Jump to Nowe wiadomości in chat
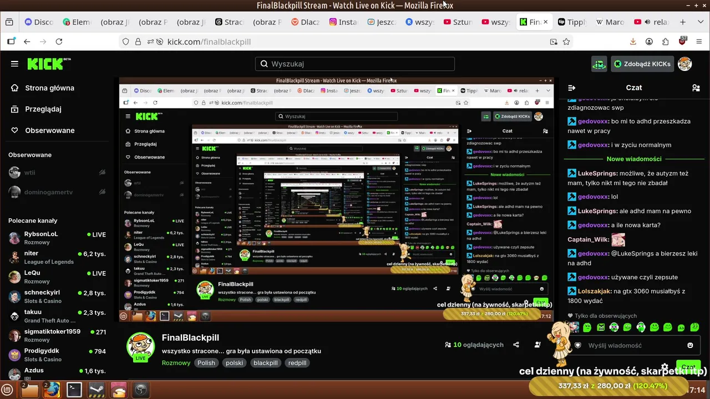The image size is (710, 399). [634, 159]
